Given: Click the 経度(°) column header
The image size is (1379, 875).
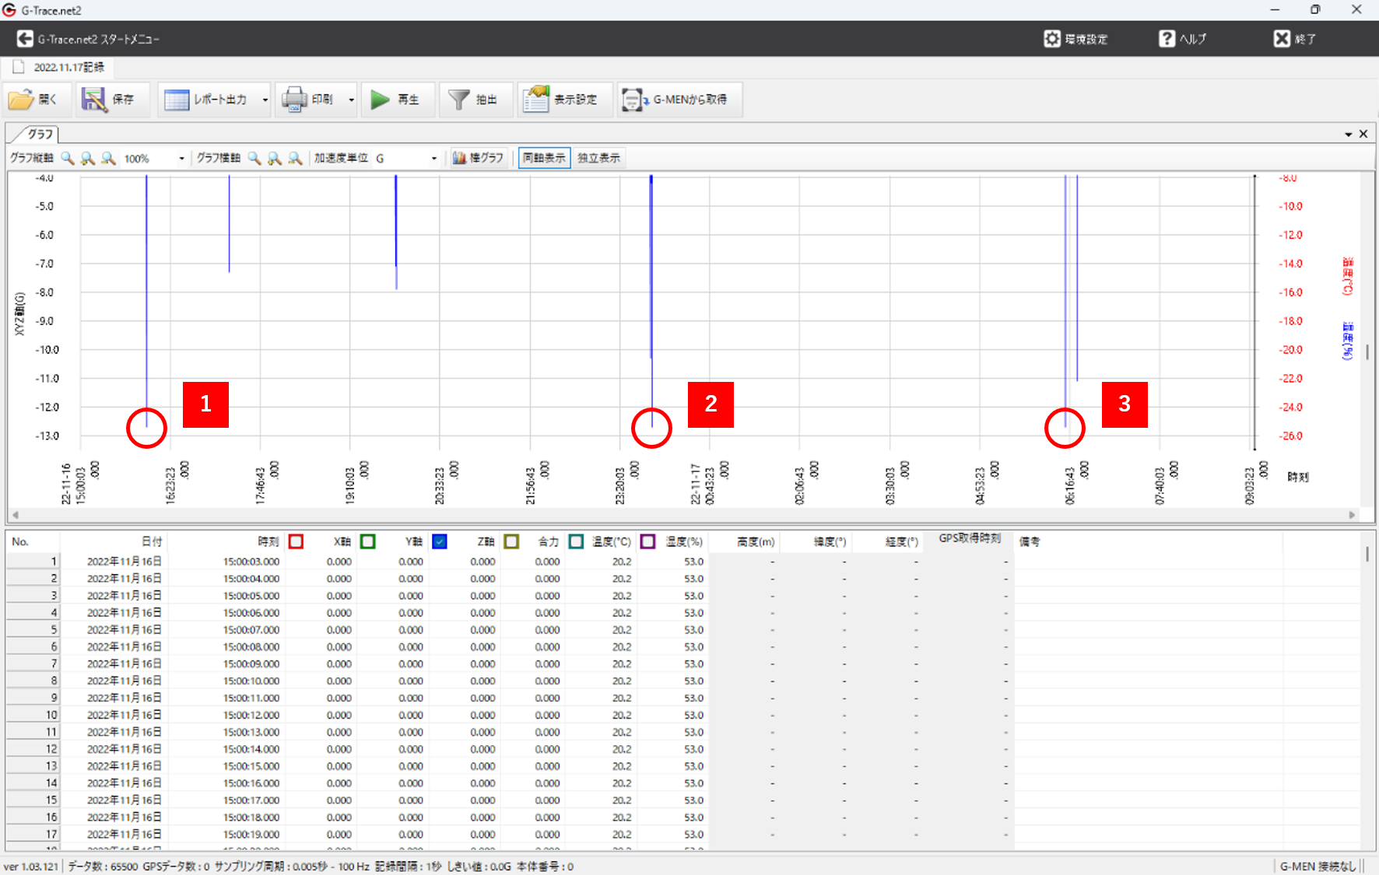Looking at the screenshot, I should click(889, 541).
